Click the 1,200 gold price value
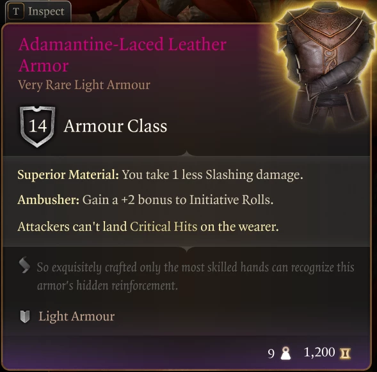This screenshot has width=377, height=372. (319, 353)
